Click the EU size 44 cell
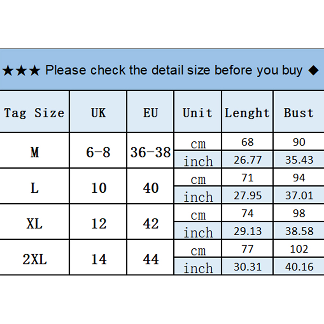The image size is (324, 324). tap(151, 259)
